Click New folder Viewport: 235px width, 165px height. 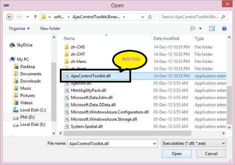click(x=50, y=29)
